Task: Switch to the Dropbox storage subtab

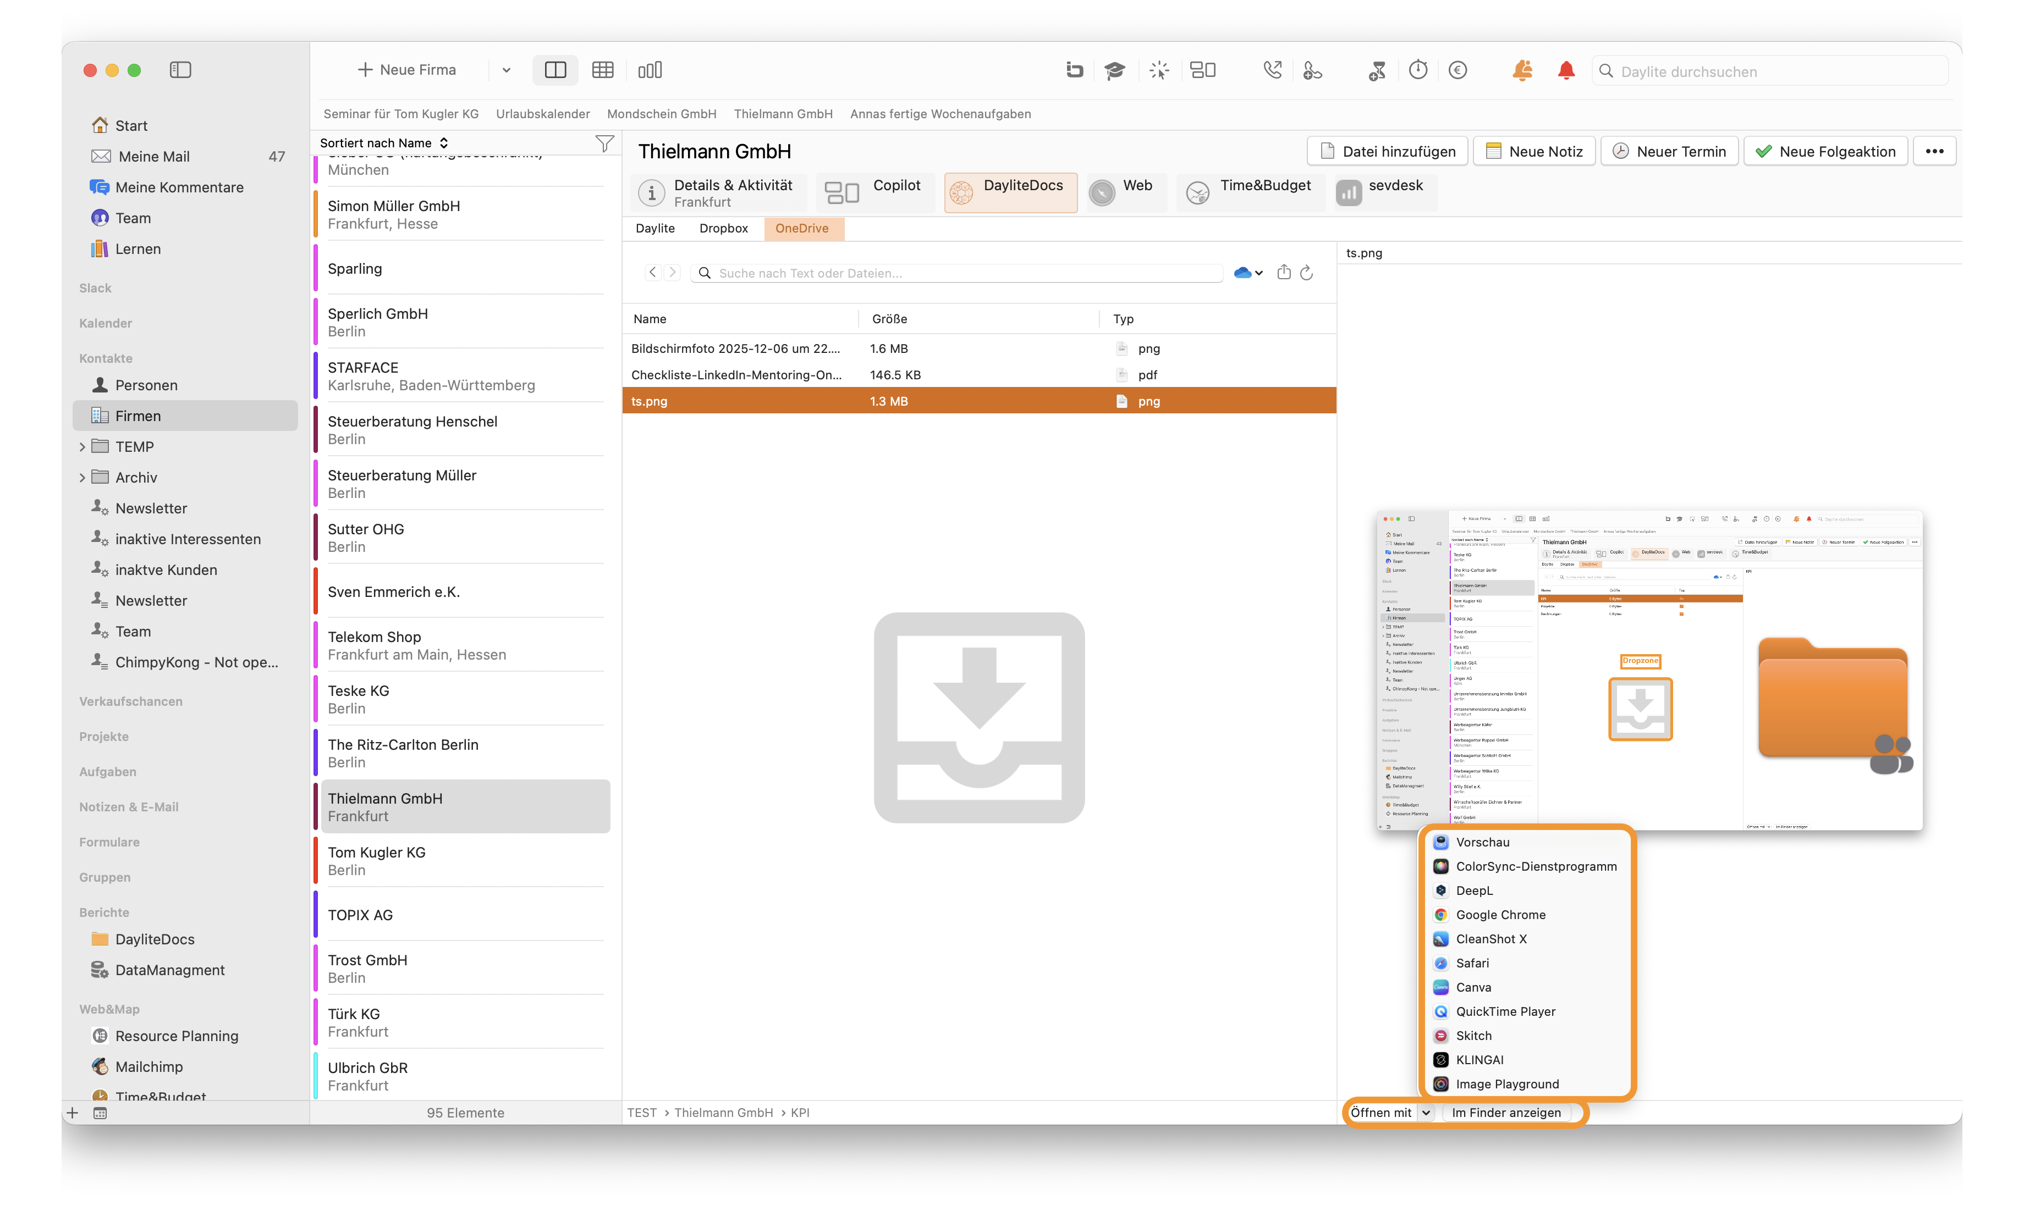Action: (723, 228)
